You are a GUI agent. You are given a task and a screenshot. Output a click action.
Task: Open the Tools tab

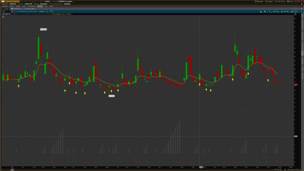(x=46, y=6)
